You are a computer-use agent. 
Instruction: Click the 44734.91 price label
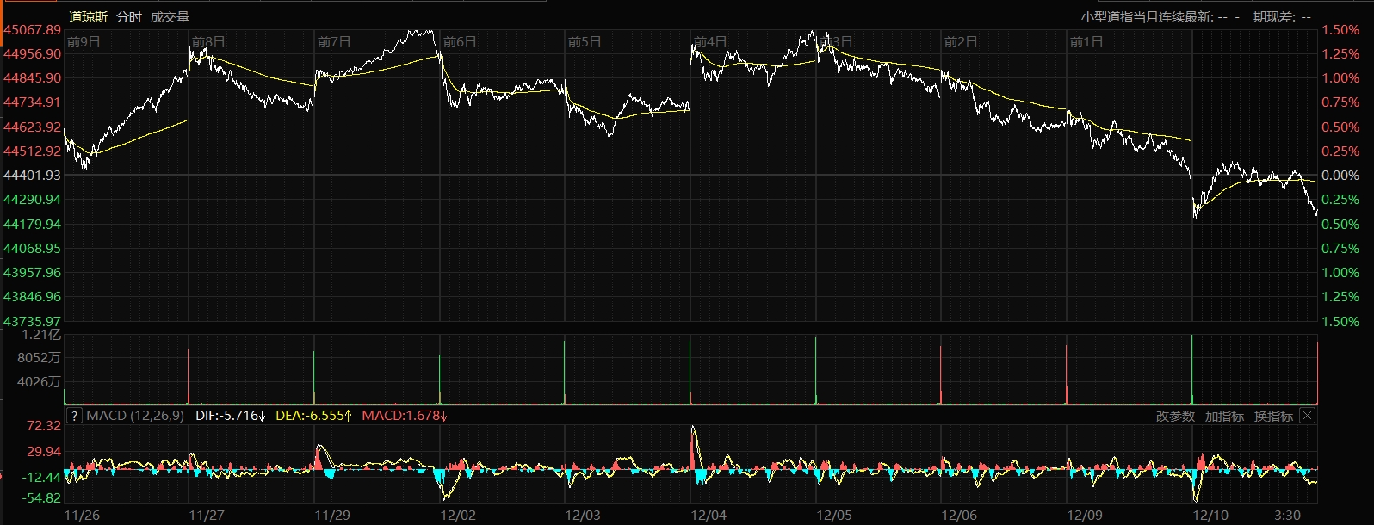click(32, 102)
